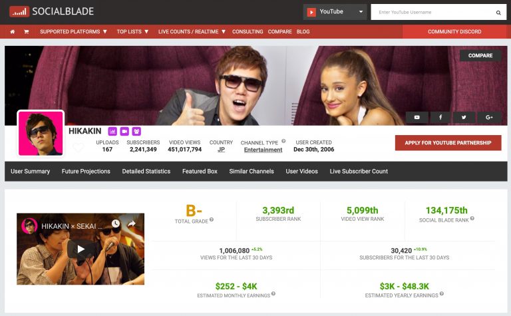Click the 451,017,794 video views value
Image resolution: width=511 pixels, height=316 pixels.
184,150
